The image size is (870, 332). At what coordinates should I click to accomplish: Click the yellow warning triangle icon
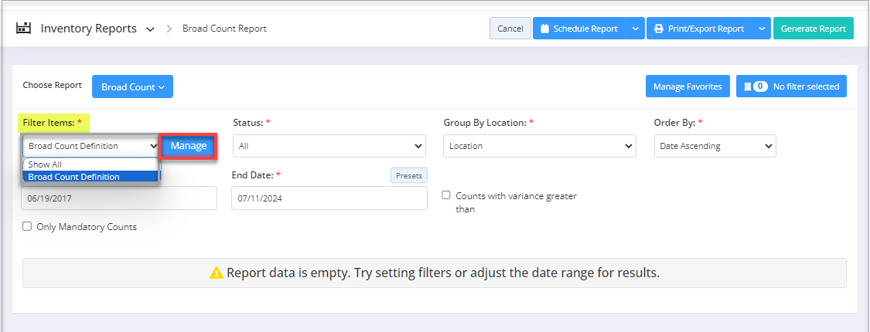[x=217, y=273]
